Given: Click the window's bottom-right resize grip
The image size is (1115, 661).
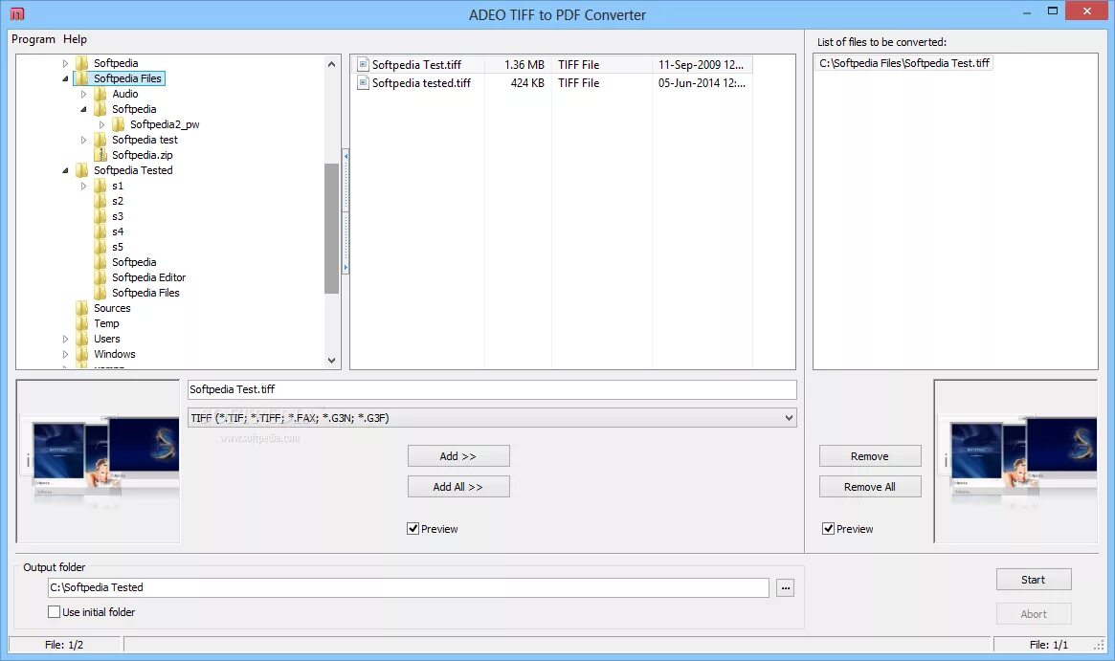Looking at the screenshot, I should coord(1100,645).
